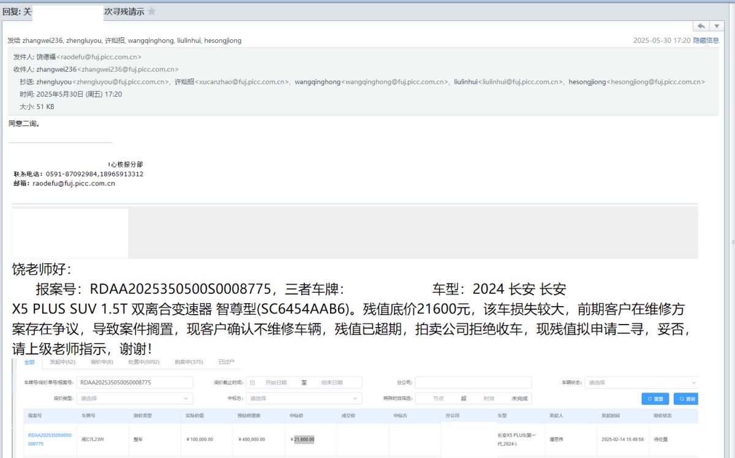Switch to the 全部 tab
The image size is (735, 458).
(x=29, y=362)
